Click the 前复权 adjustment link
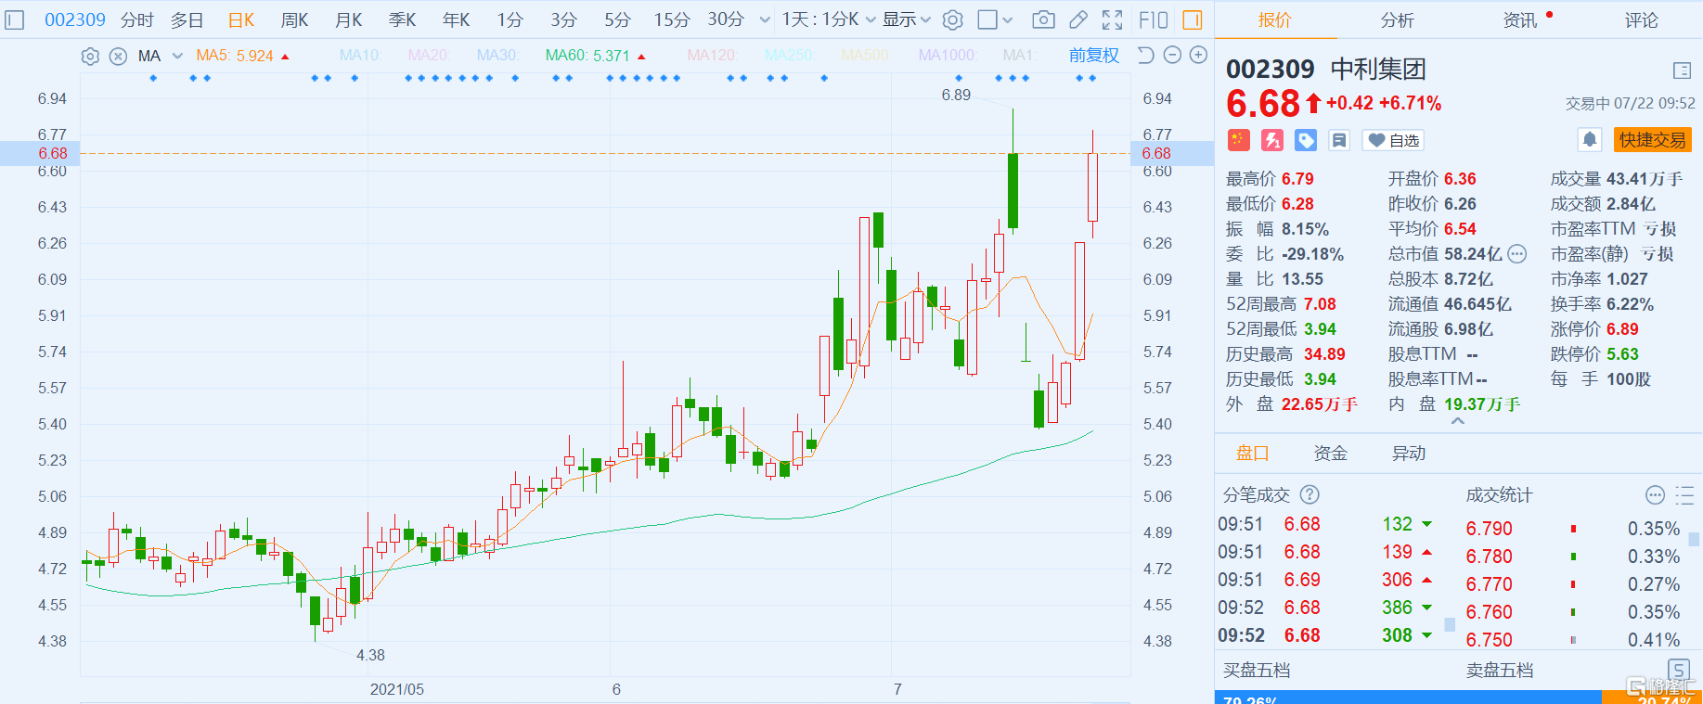 pos(1093,56)
